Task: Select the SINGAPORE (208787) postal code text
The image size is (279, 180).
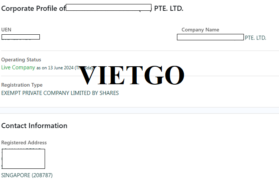Action: [27, 175]
